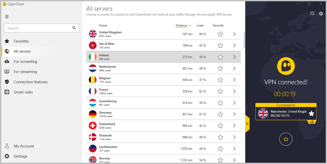Image resolution: width=327 pixels, height=164 pixels.
Task: Click the hamburger menu icon
Action: [7, 17]
